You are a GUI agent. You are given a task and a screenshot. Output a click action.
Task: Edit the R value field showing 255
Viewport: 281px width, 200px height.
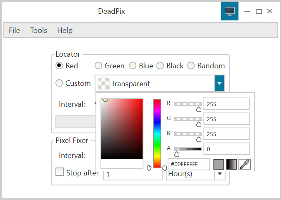[x=227, y=104]
